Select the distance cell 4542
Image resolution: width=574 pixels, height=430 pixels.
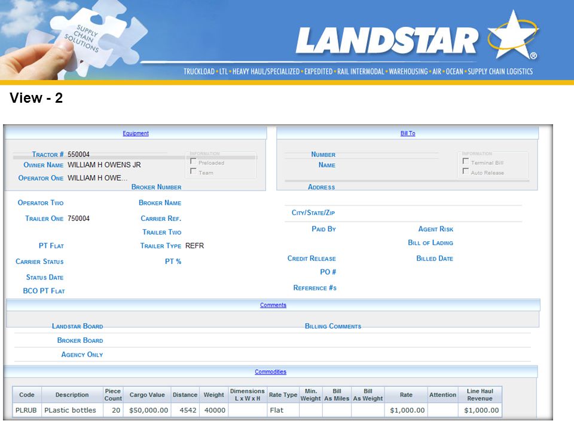(185, 410)
